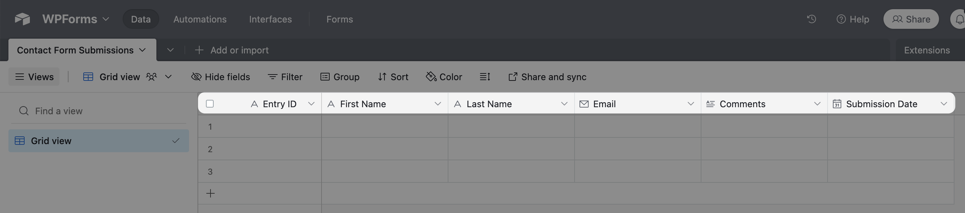
Task: Open Sort options
Action: tap(393, 77)
